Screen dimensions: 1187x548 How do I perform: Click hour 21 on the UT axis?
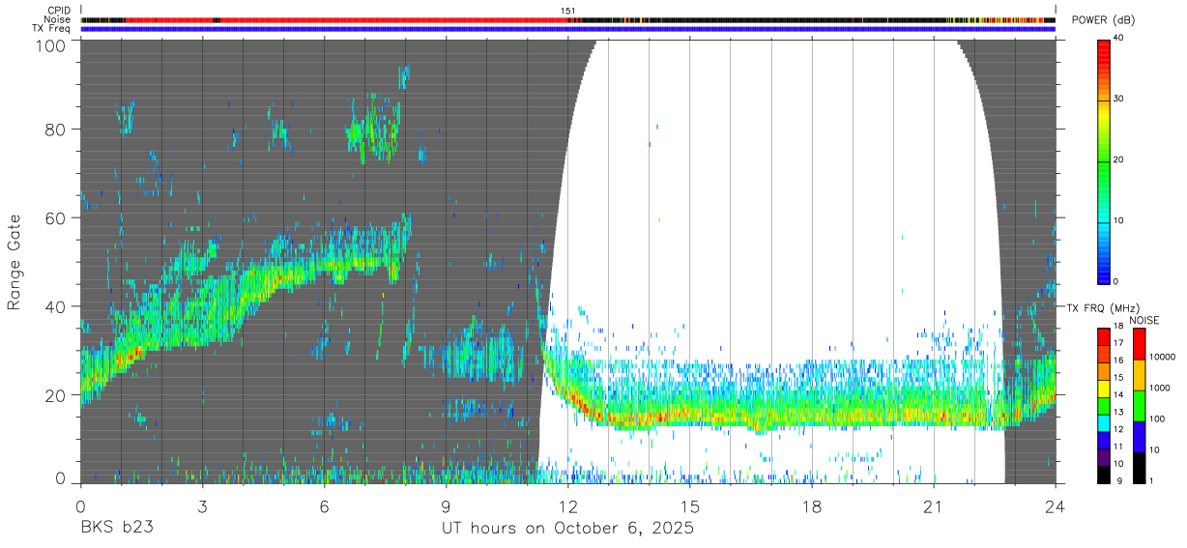point(933,506)
